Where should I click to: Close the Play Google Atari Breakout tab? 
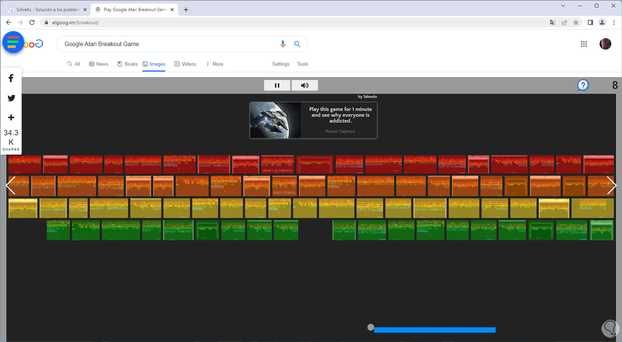click(172, 10)
